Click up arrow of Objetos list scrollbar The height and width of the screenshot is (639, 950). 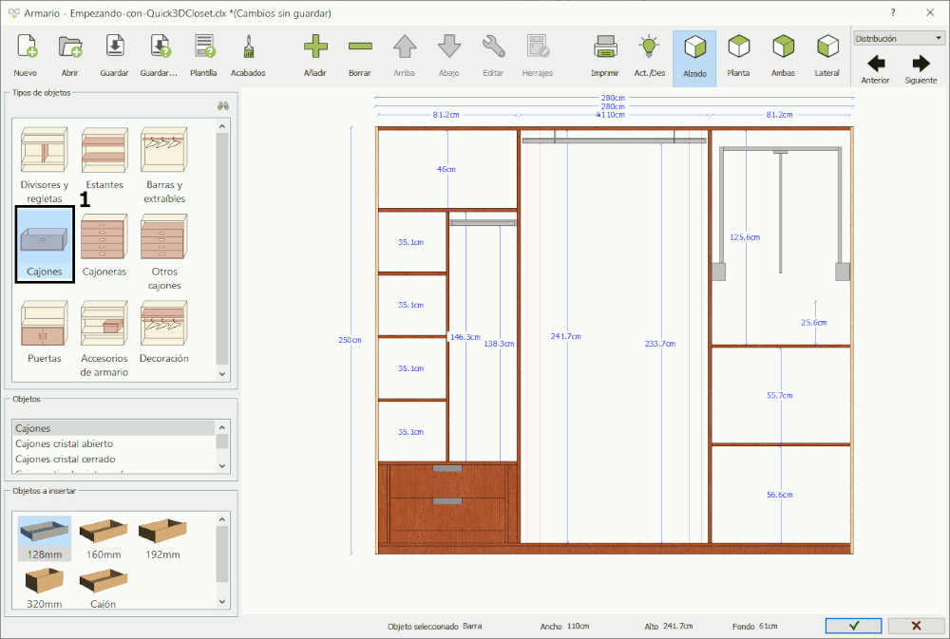click(x=222, y=427)
